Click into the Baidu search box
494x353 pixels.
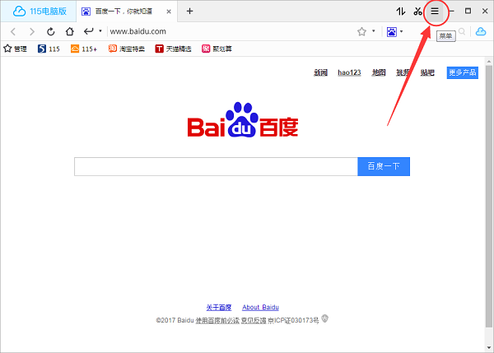[216, 166]
